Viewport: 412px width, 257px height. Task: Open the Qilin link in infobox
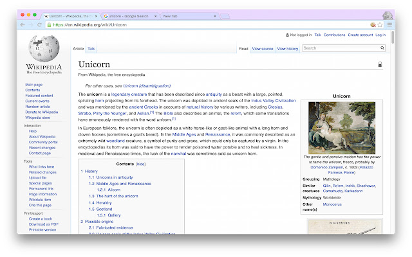tap(326, 186)
